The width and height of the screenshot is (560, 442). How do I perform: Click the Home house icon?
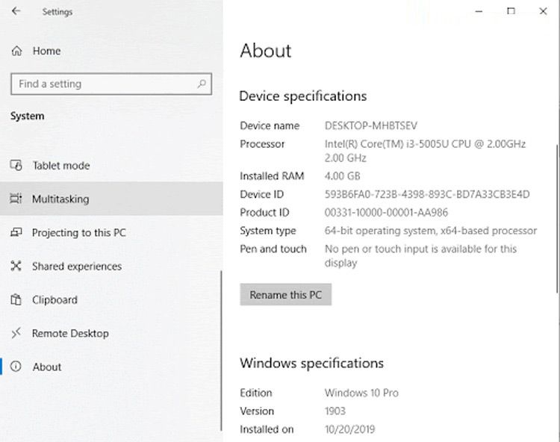16,51
